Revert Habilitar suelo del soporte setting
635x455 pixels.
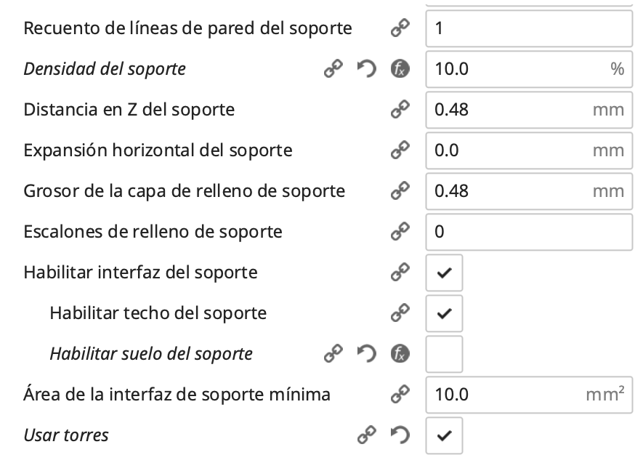point(367,354)
